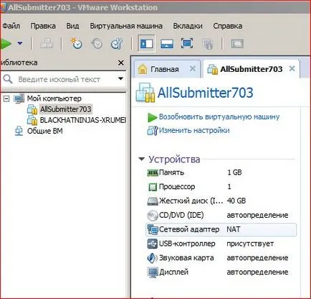Click the large AllSubmitter703 heading
This screenshot has width=311, height=299.
click(205, 93)
